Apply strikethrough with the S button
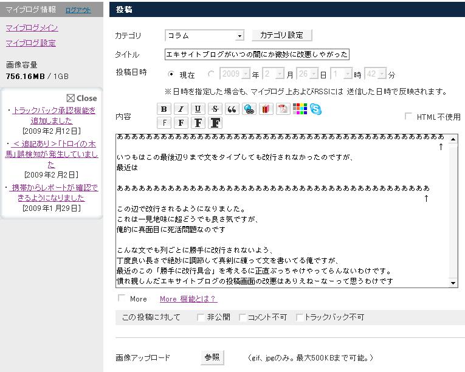This screenshot has height=372, width=465. tap(215, 109)
